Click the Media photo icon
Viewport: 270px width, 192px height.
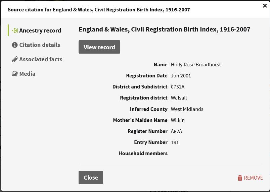coord(15,74)
